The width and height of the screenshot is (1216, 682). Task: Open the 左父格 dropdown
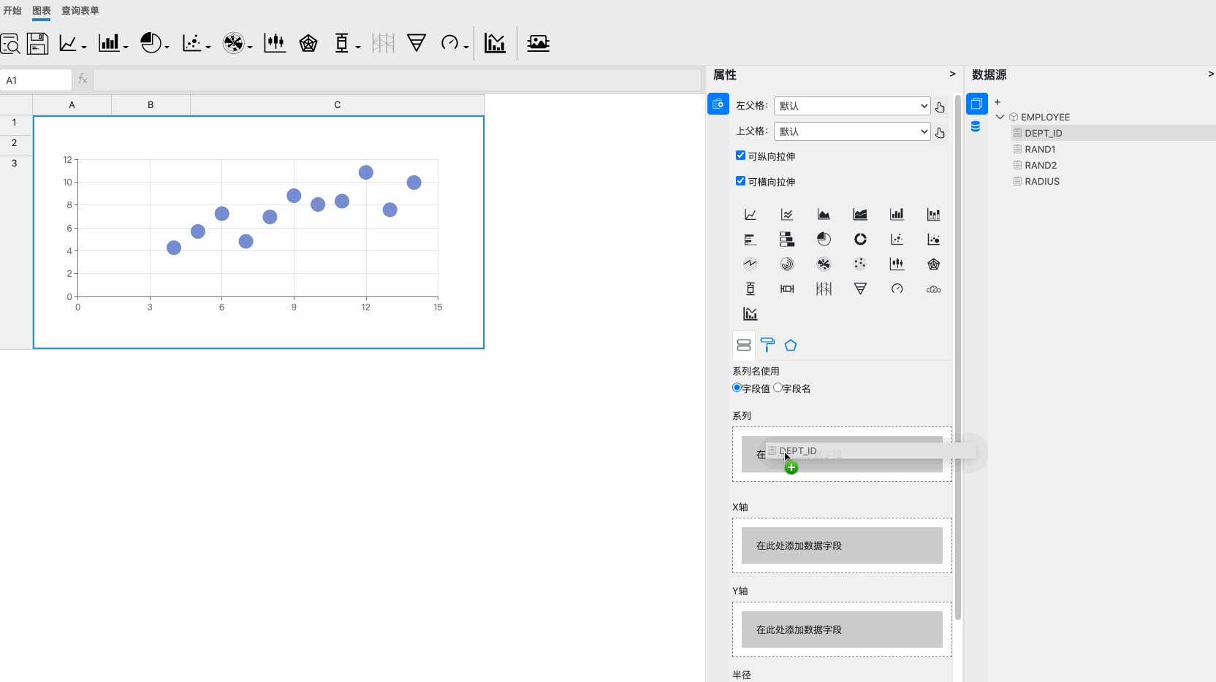click(852, 106)
